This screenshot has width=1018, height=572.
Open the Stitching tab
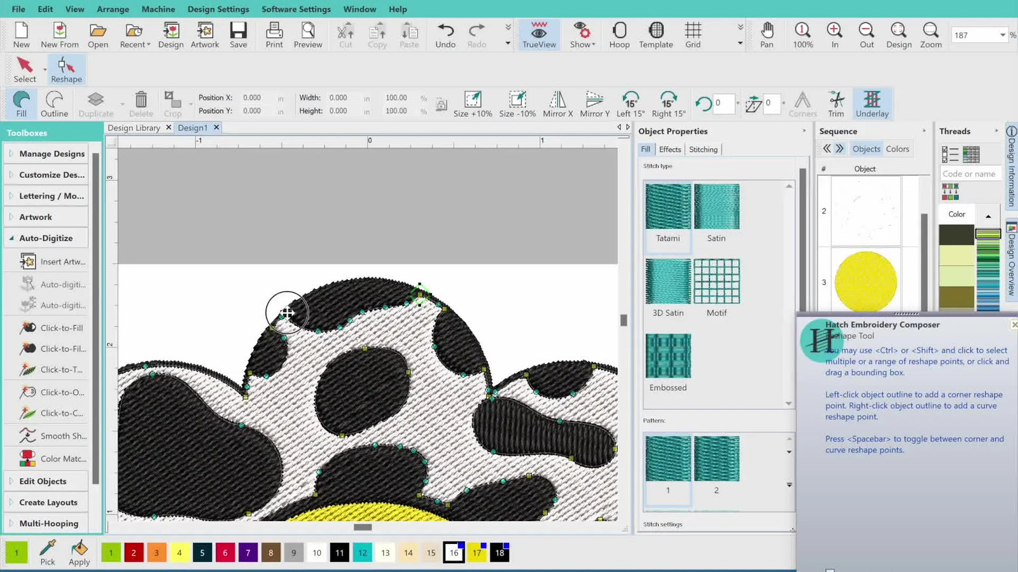pos(703,149)
